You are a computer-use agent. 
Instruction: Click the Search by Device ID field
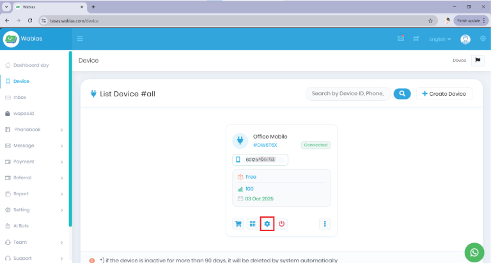(347, 94)
